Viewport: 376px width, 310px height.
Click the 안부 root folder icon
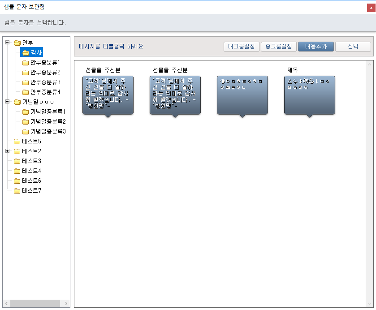[x=17, y=43]
